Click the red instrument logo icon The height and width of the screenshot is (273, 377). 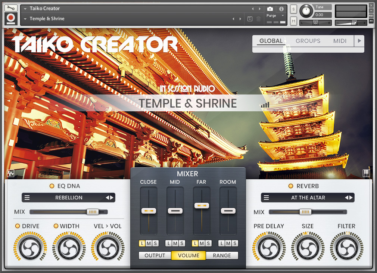tap(11, 19)
